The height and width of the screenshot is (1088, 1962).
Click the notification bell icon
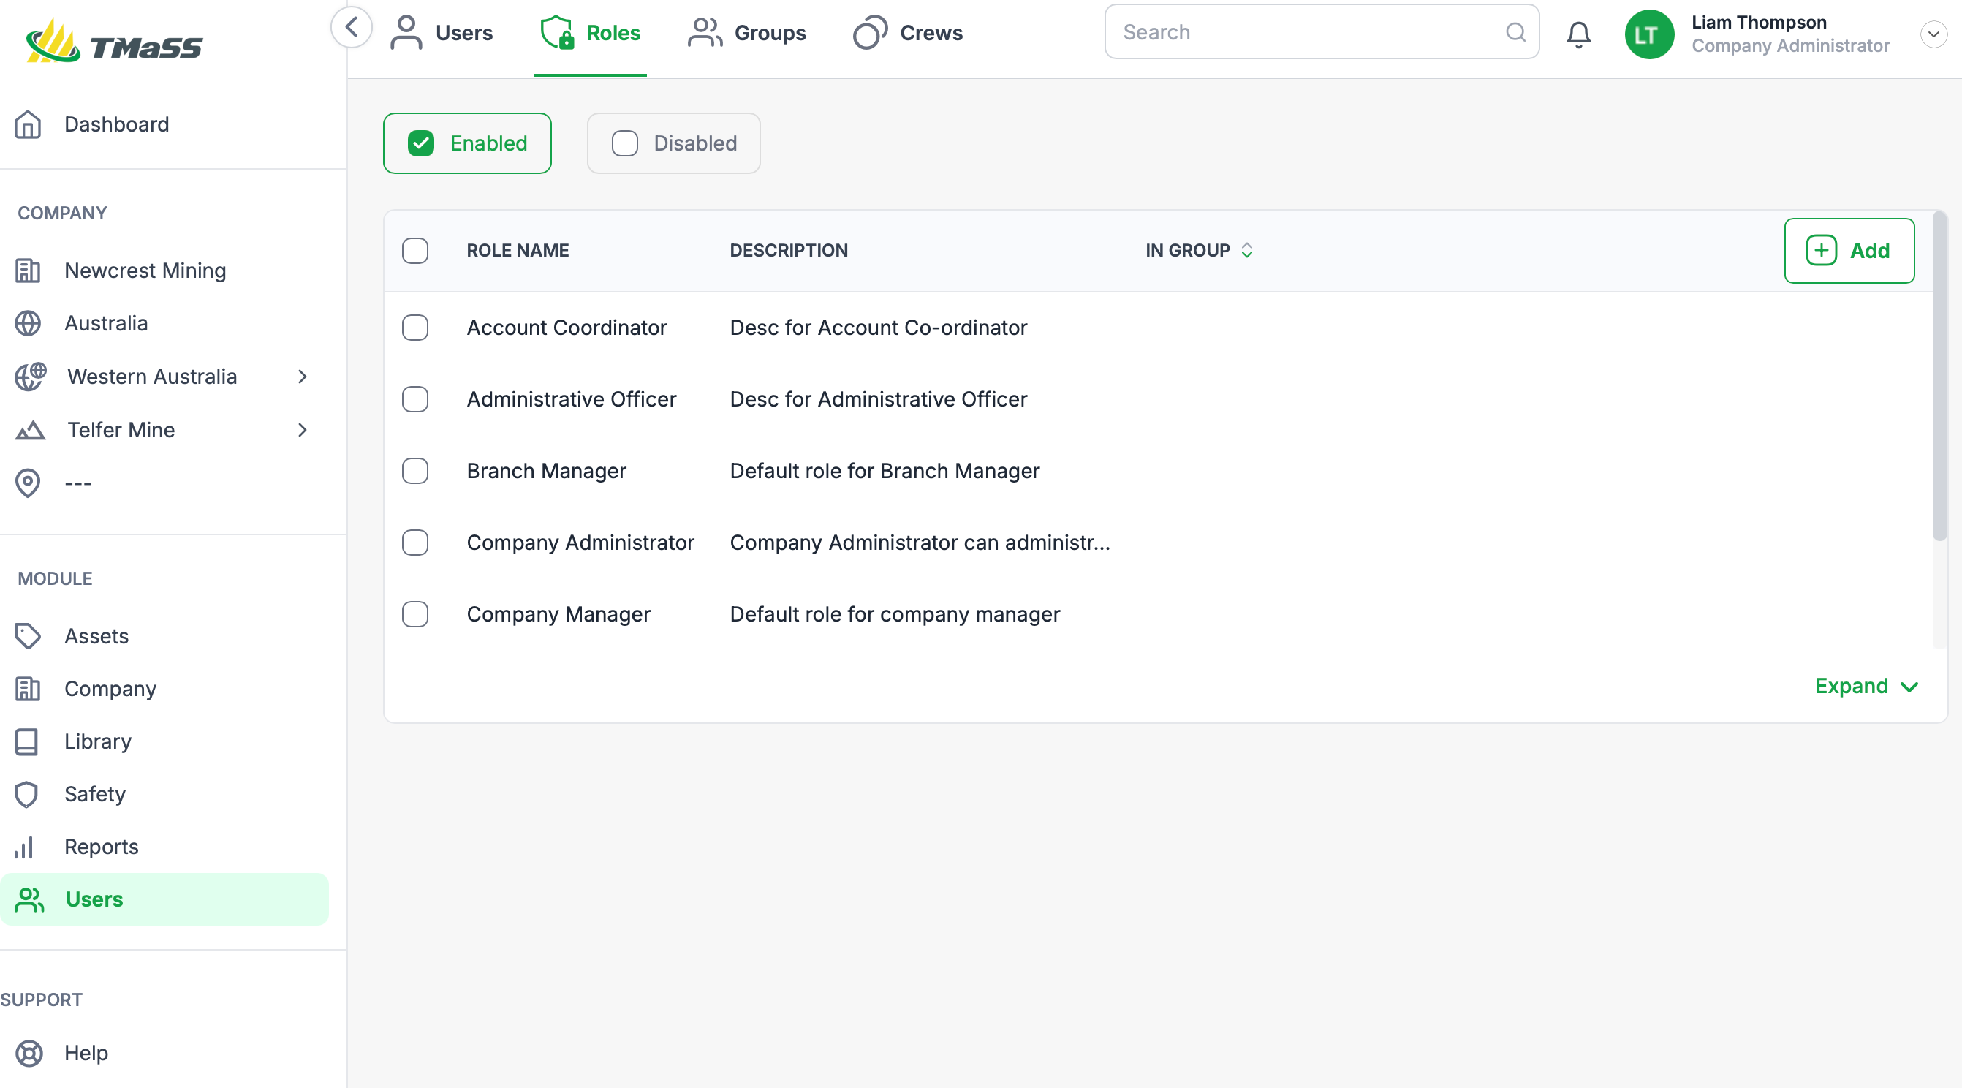click(1578, 34)
